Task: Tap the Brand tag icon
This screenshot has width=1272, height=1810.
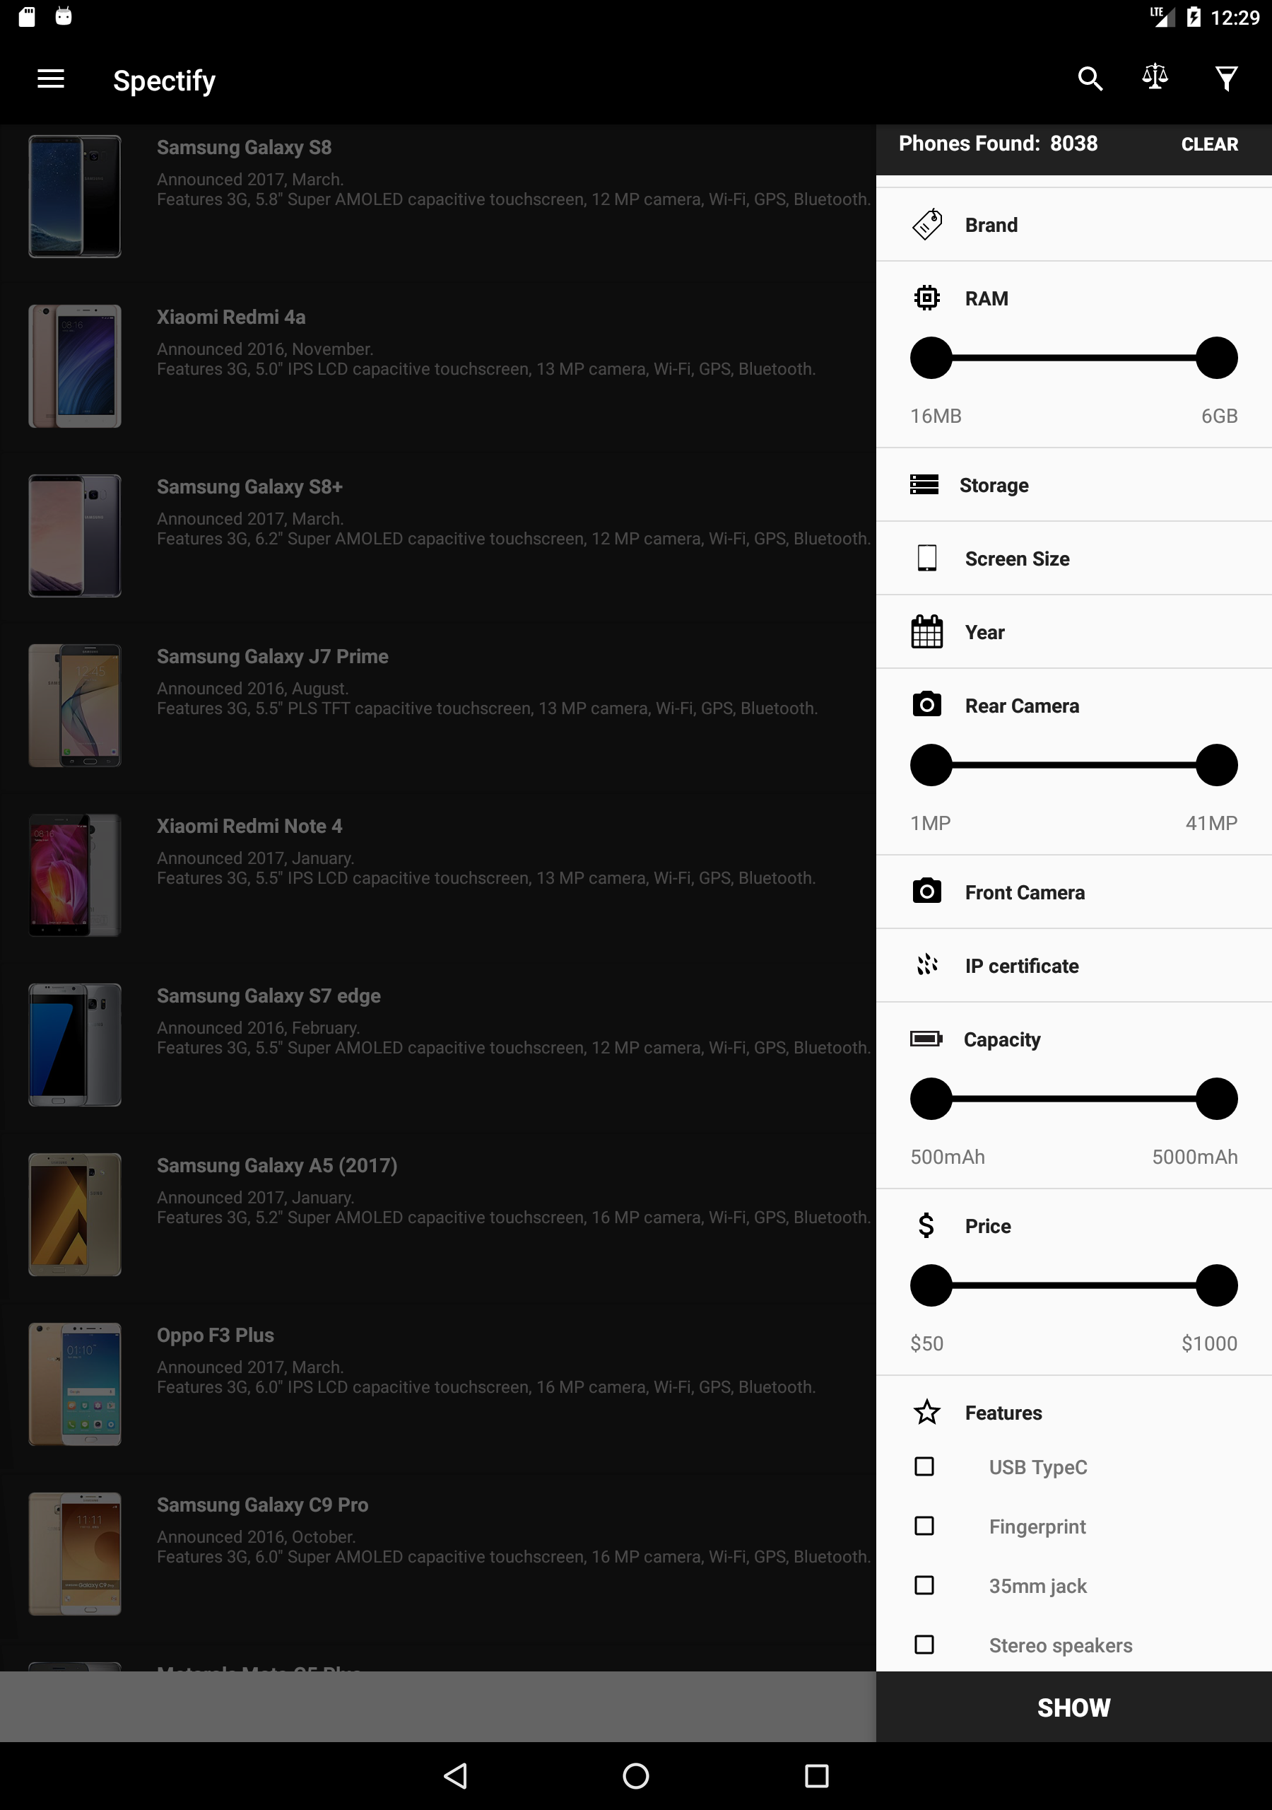Action: [927, 225]
